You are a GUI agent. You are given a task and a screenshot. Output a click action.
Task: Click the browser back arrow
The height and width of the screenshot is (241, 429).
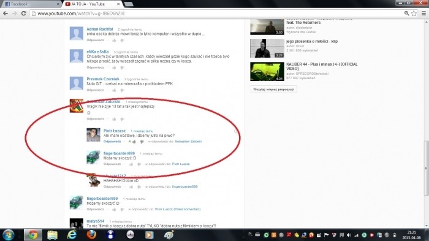click(6, 13)
